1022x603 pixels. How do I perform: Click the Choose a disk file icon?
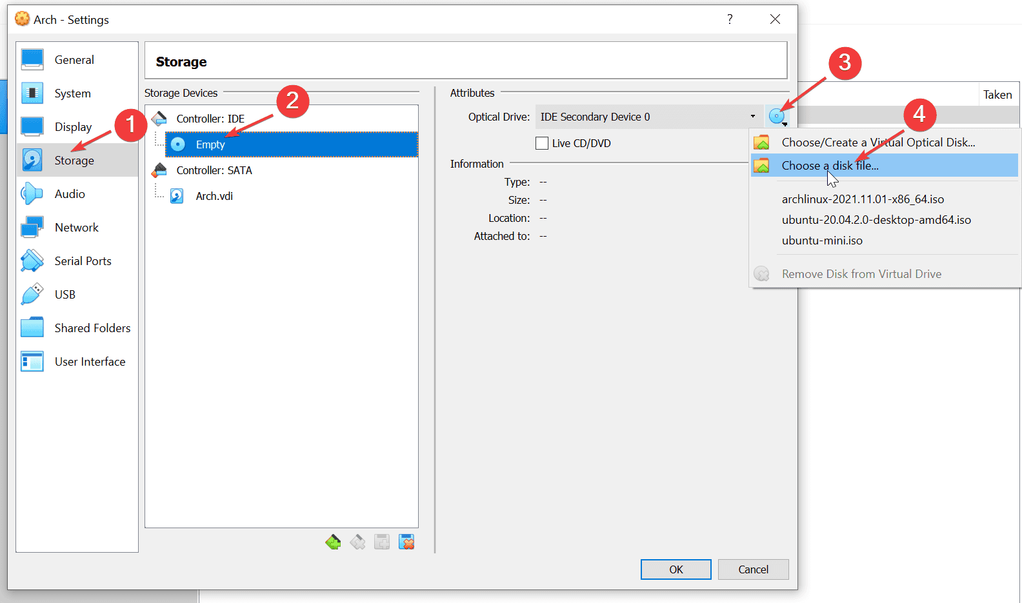[761, 166]
